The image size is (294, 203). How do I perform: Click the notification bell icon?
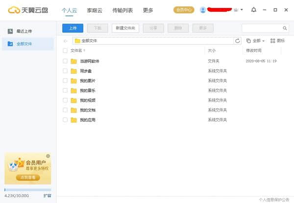pyautogui.click(x=253, y=10)
